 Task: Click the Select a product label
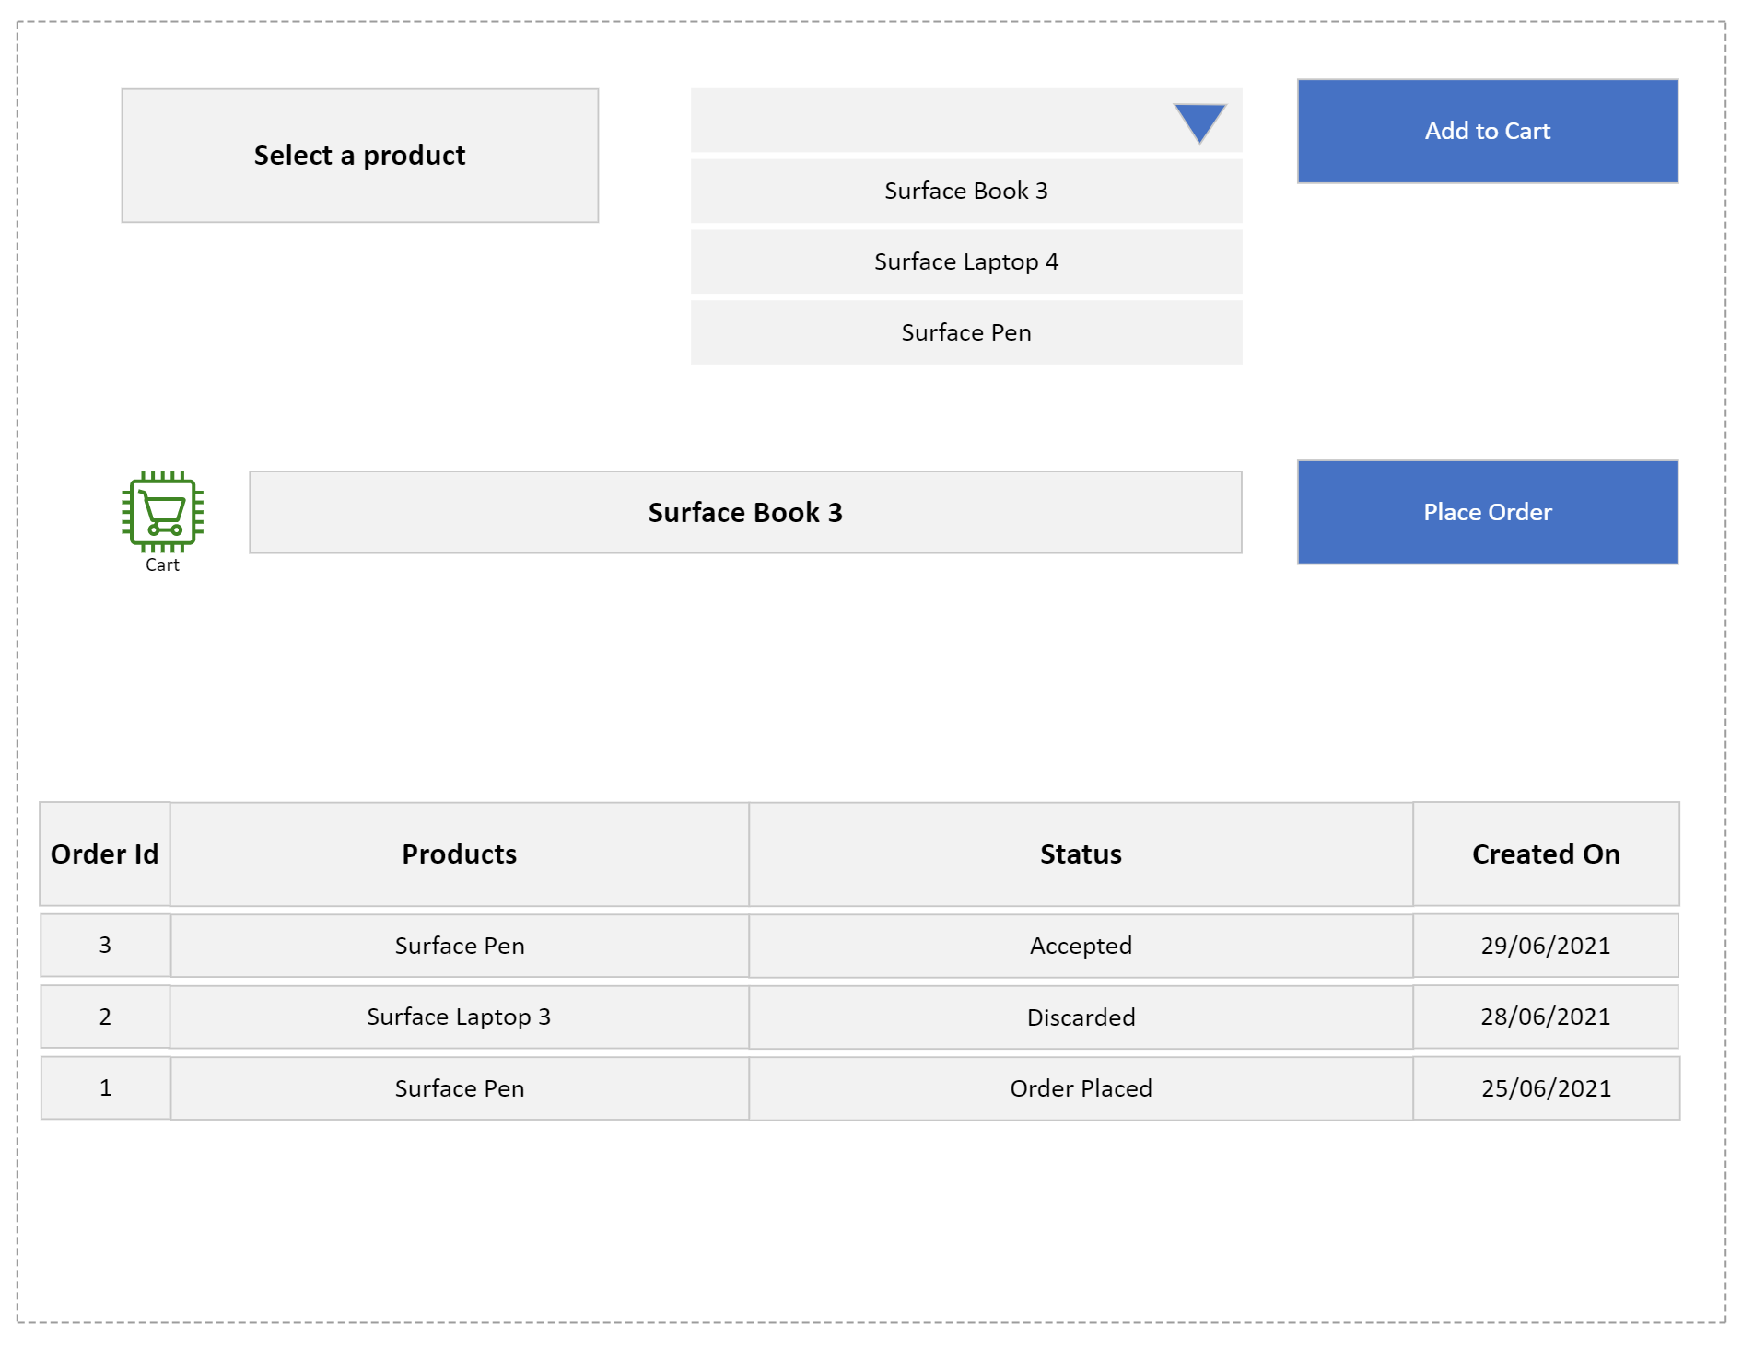point(360,156)
